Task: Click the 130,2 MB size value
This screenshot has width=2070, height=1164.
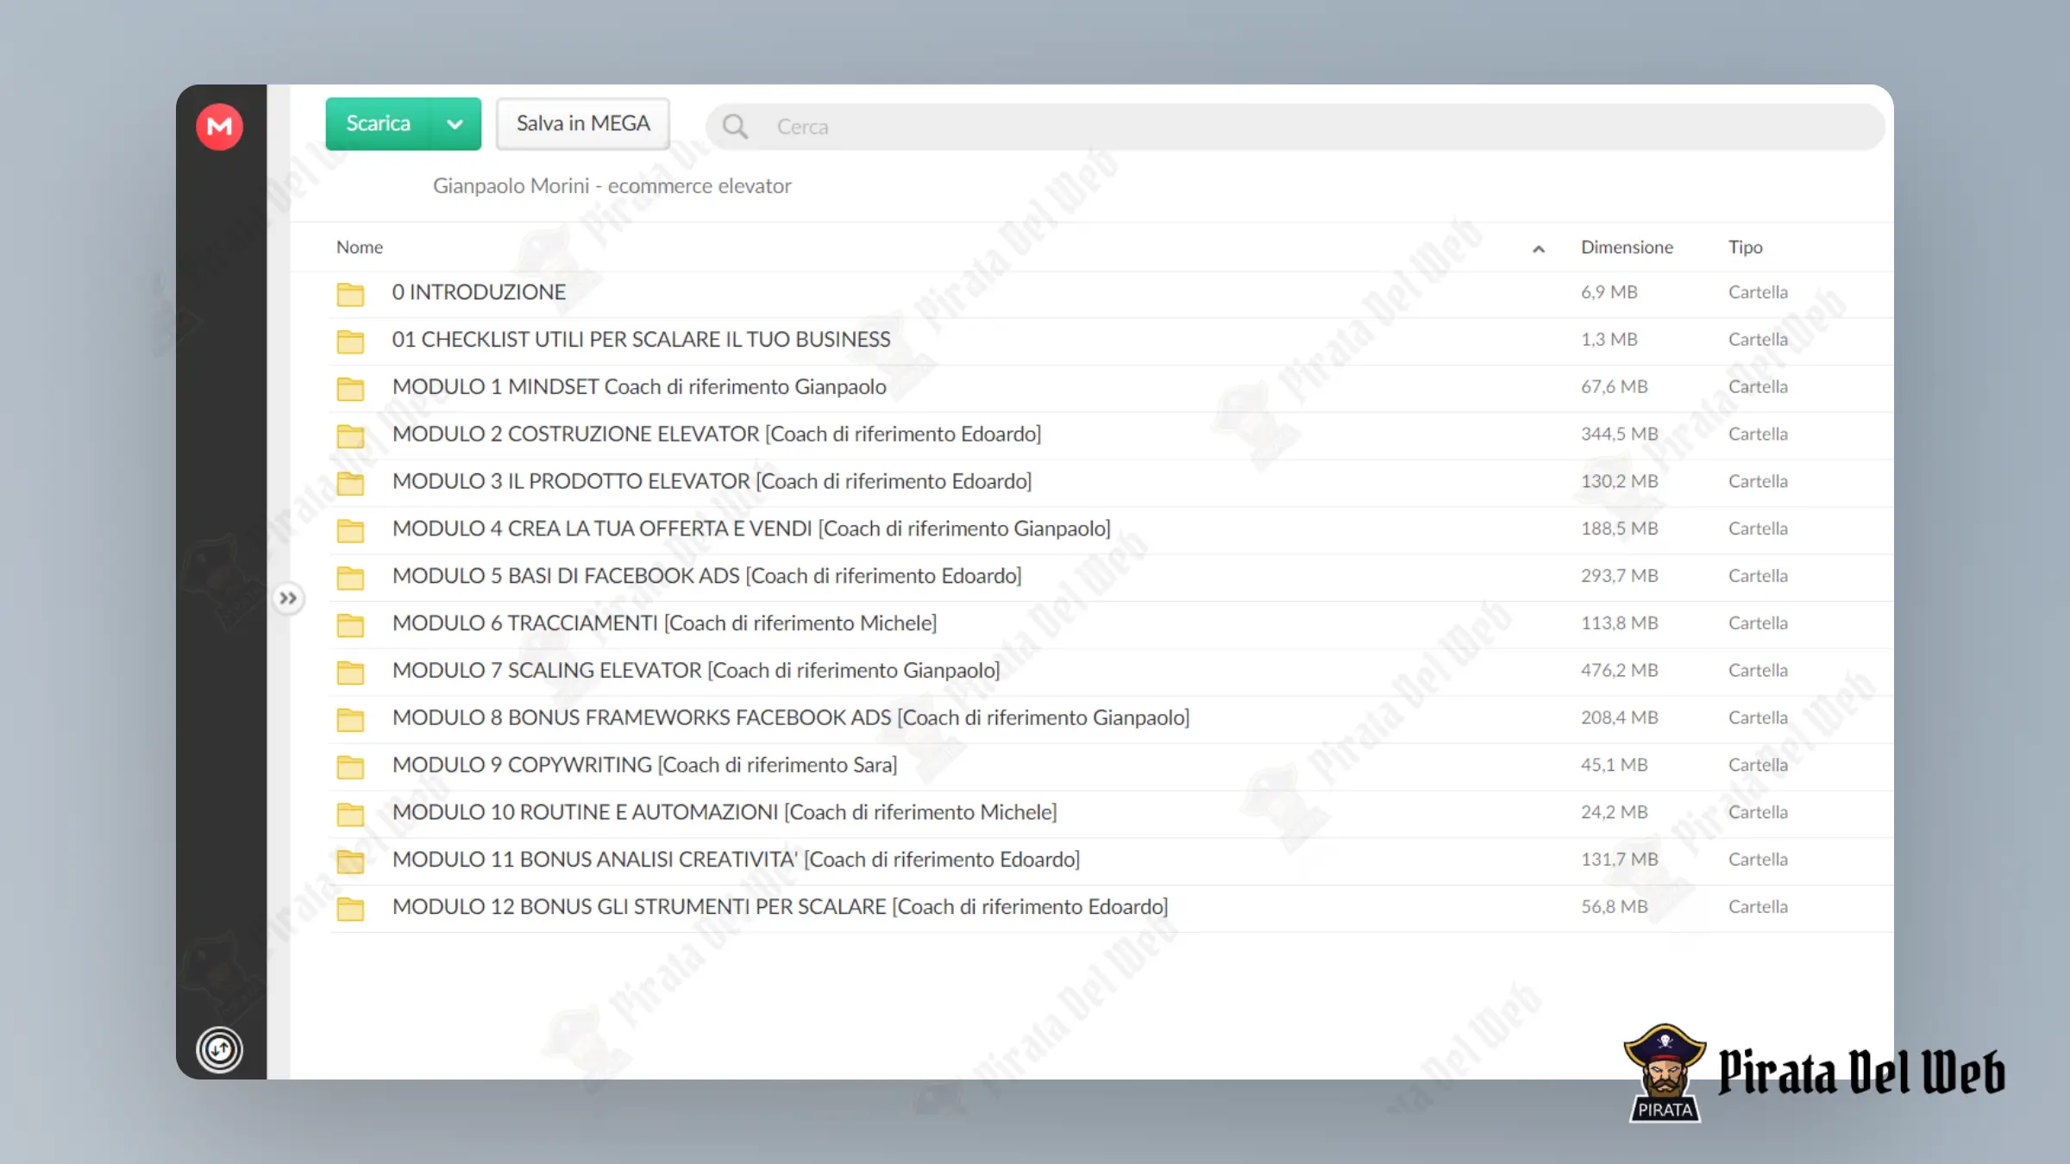Action: pos(1619,481)
